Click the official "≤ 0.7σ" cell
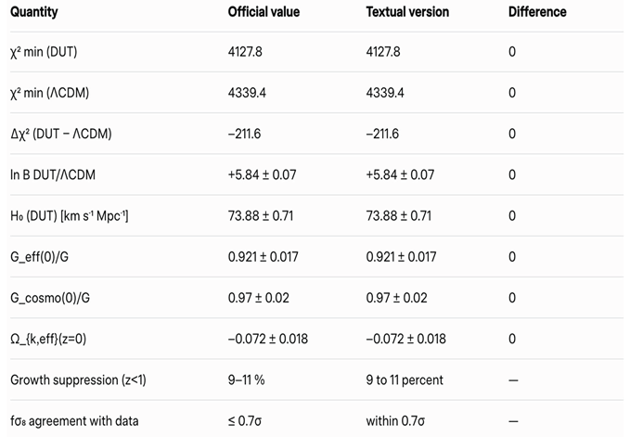Viewport: 630px width, 437px height. (245, 421)
